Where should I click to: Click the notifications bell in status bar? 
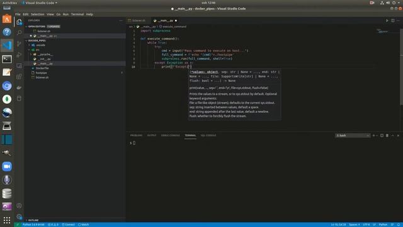(399, 224)
